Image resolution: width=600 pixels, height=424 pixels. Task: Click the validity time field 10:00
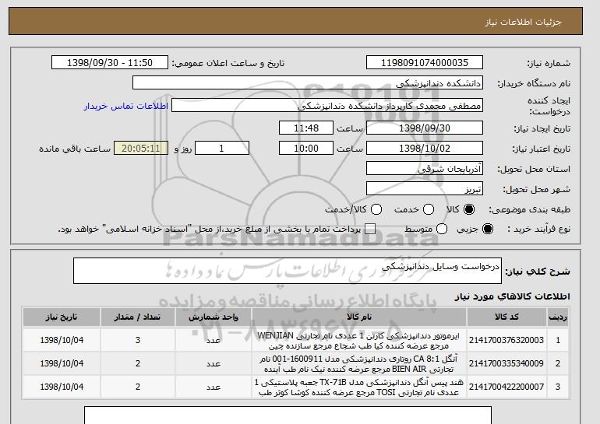pos(306,149)
